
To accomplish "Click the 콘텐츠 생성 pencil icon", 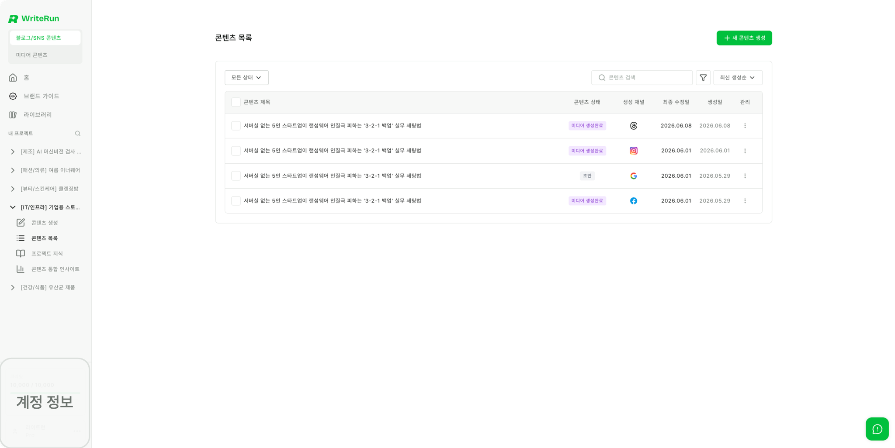I will click(x=21, y=223).
